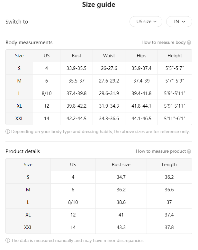Image resolution: width=198 pixels, height=250 pixels.
Task: Select the XXL row in Body measurements table
Action: click(99, 119)
